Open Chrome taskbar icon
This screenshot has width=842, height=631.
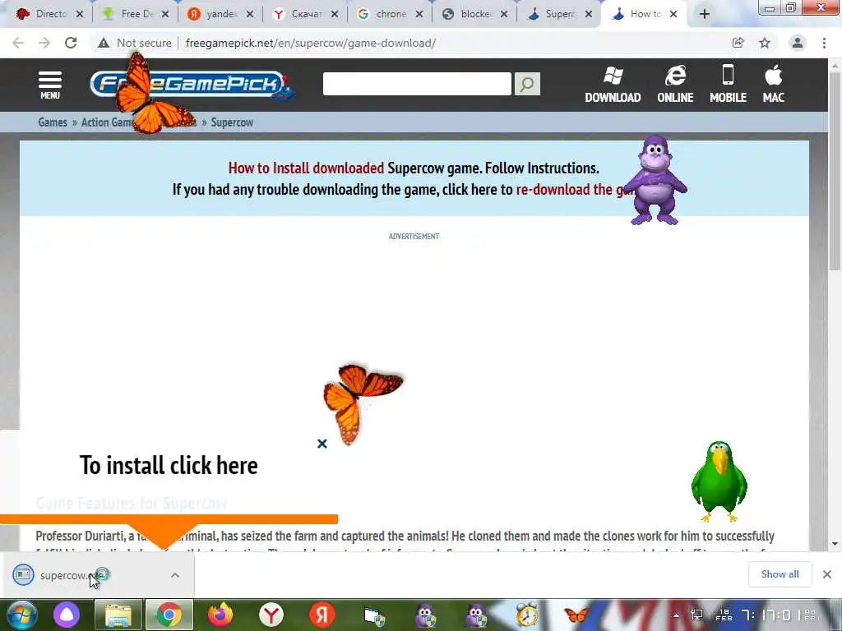(x=169, y=615)
